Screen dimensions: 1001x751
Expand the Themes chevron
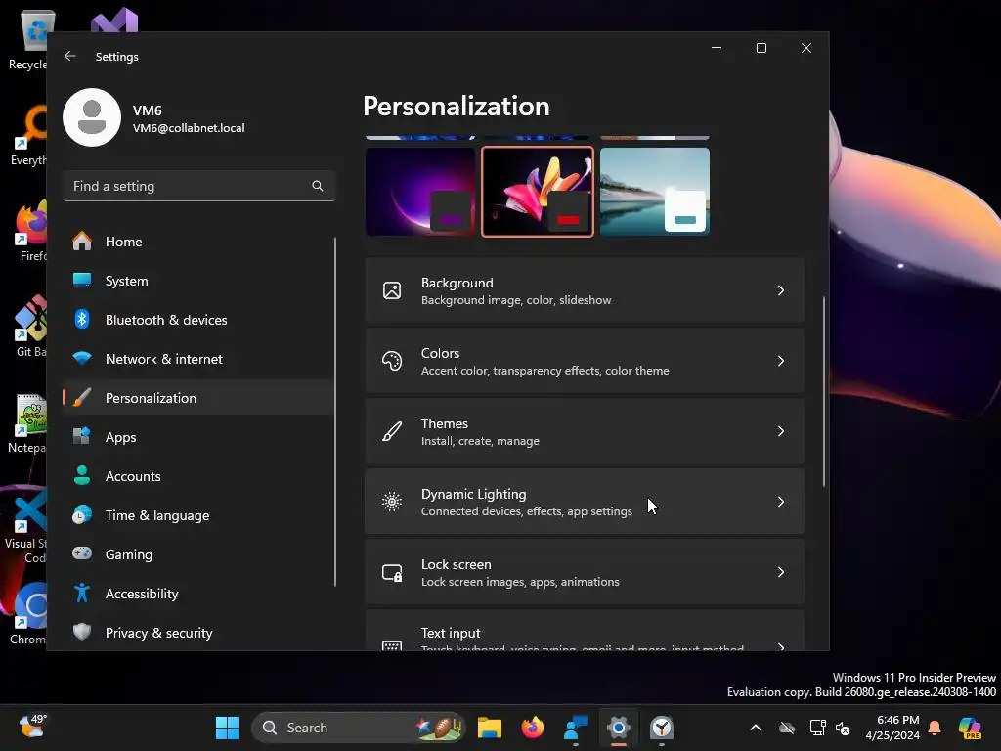click(781, 431)
